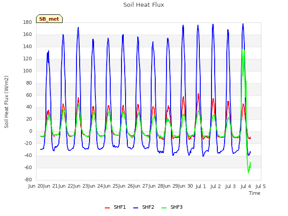The height and width of the screenshot is (216, 288).
Task: Click the Jul 3 tick label
Action: tap(230, 186)
